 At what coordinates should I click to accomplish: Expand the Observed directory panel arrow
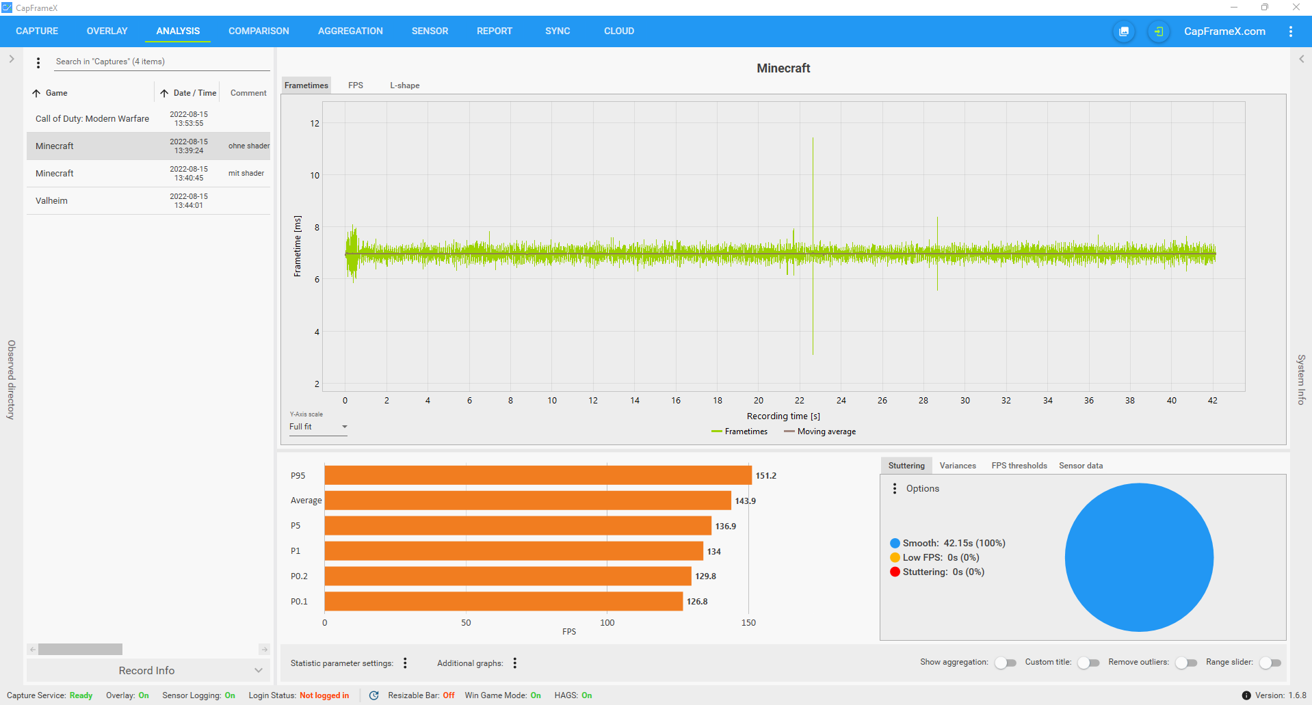click(12, 59)
